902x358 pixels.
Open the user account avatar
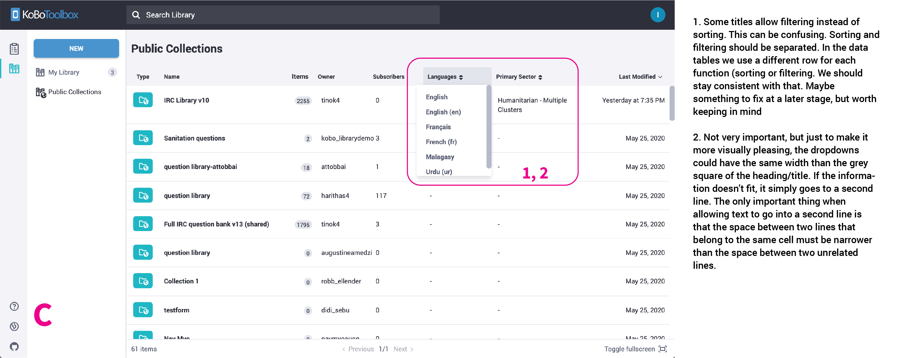click(658, 15)
